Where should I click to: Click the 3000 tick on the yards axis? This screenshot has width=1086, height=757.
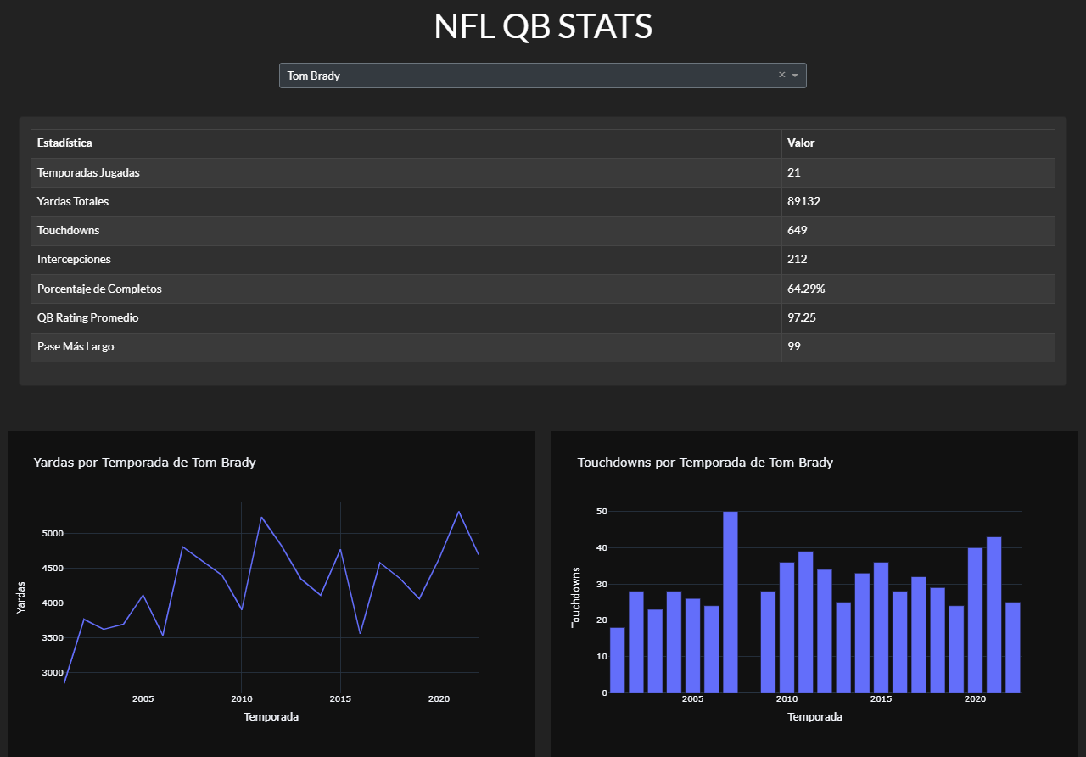click(53, 672)
